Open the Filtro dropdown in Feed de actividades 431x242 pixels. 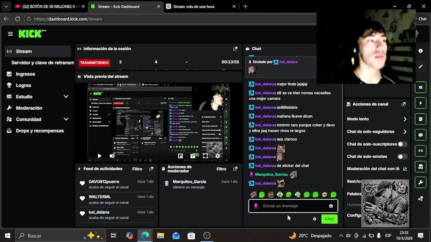[x=137, y=169]
